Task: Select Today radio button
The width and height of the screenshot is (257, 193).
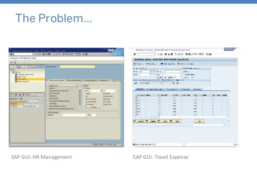Action: [85, 93]
